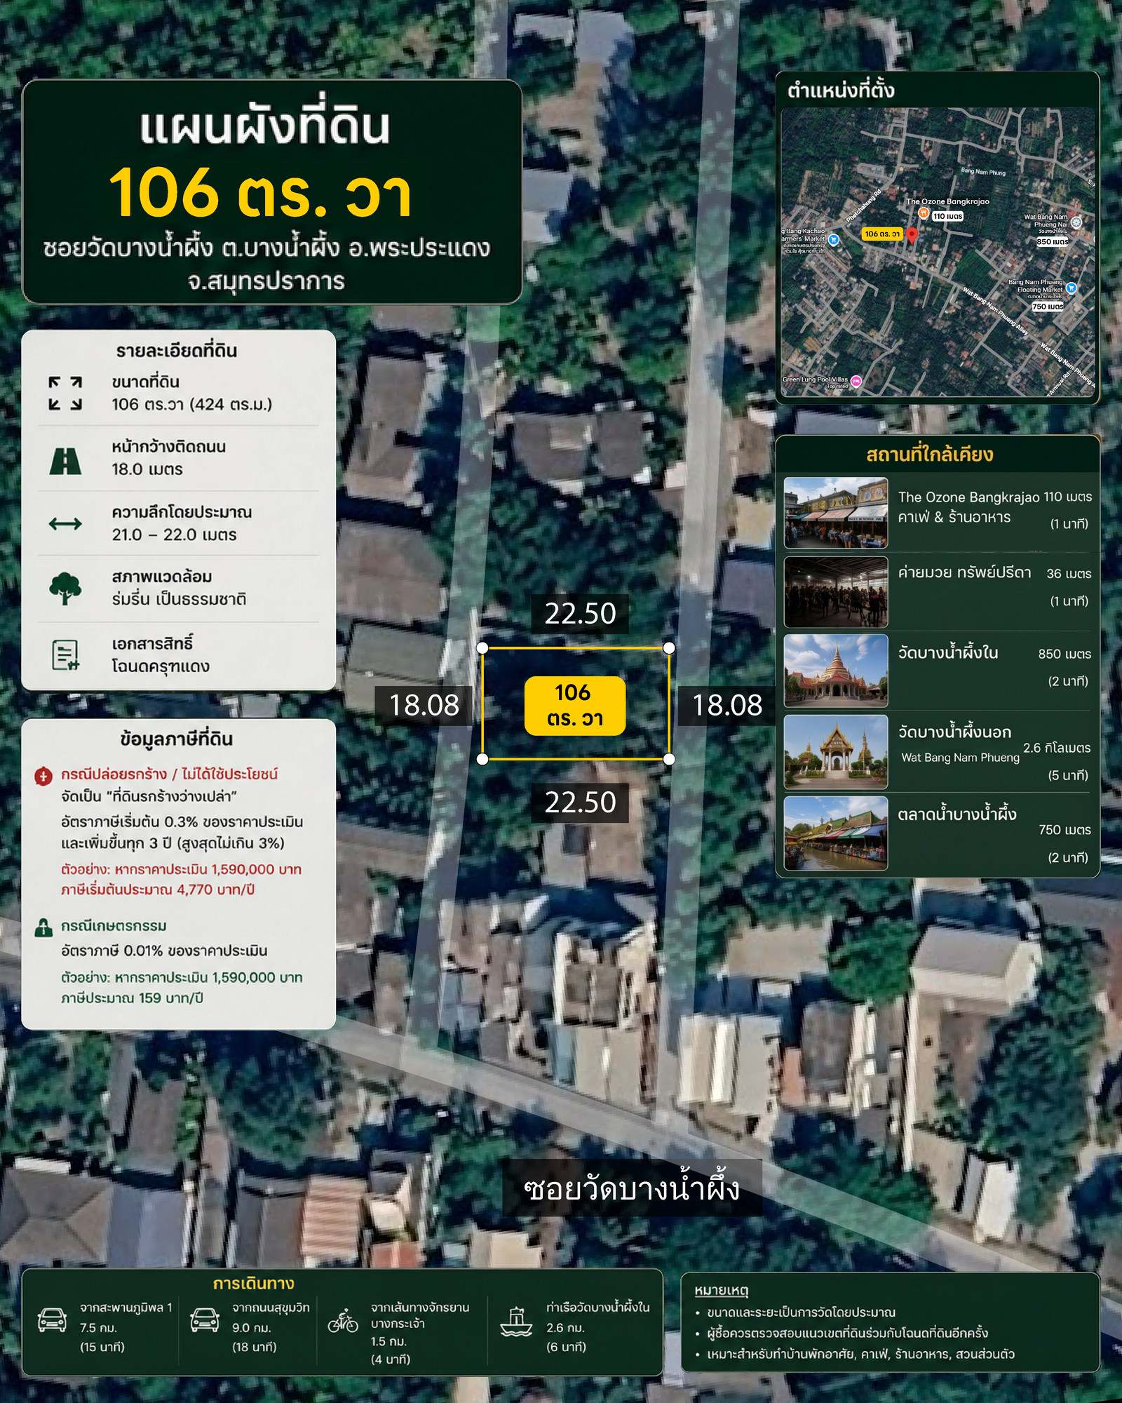1122x1403 pixels.
Task: Click the 106 ตร.วา (424 ตร.ม.) value
Action: point(191,405)
